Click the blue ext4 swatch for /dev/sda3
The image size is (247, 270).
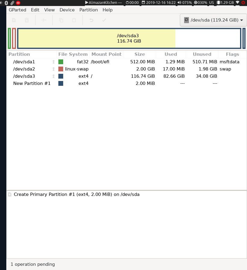pyautogui.click(x=61, y=76)
